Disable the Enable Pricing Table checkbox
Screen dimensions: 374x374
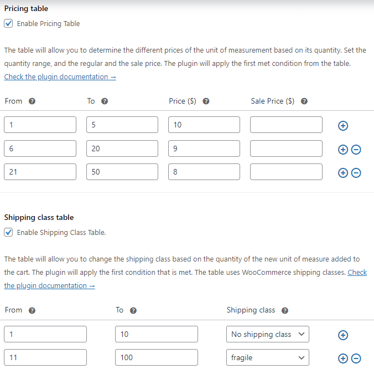pos(8,23)
